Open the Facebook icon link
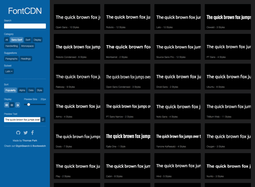The image size is (255, 187). point(33,132)
